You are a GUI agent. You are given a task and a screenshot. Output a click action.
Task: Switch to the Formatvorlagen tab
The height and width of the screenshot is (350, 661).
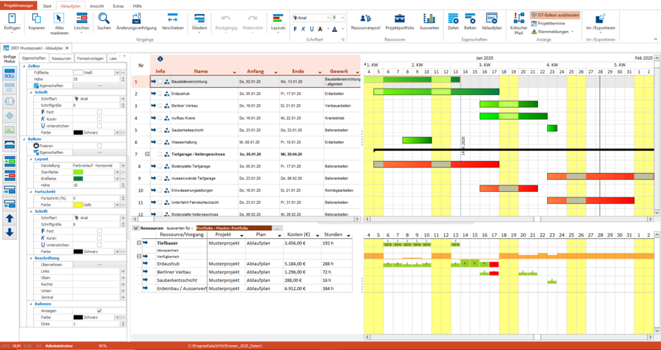[x=90, y=59]
